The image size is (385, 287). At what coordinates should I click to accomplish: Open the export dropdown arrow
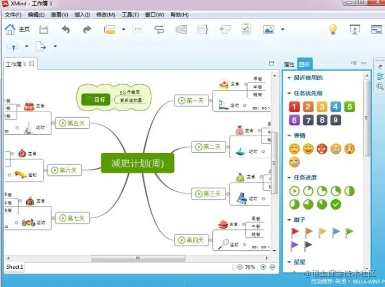point(55,46)
